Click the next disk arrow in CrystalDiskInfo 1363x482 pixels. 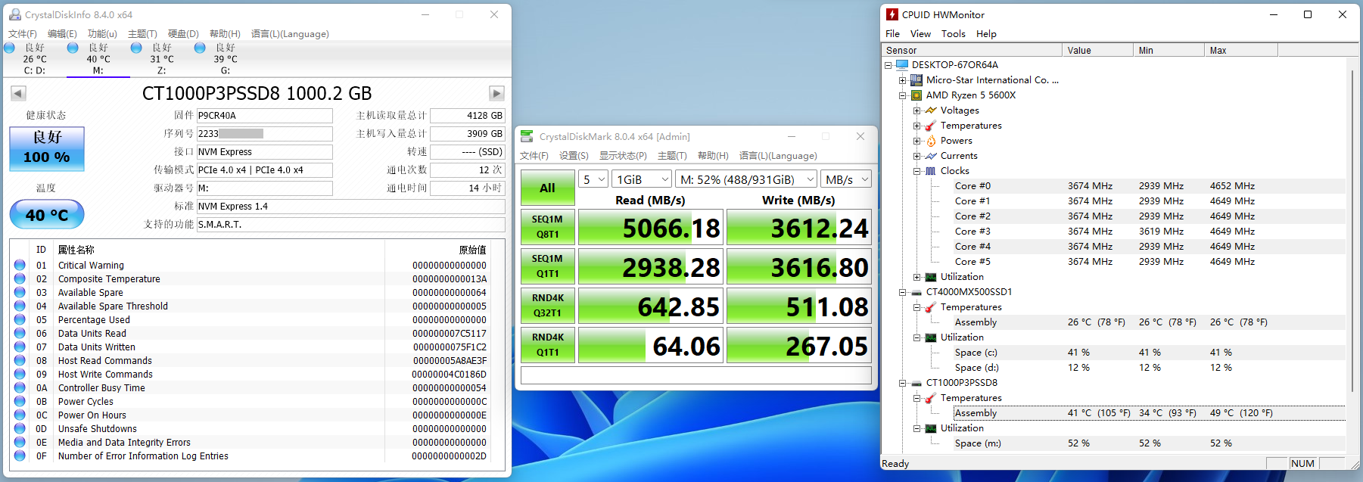click(496, 93)
